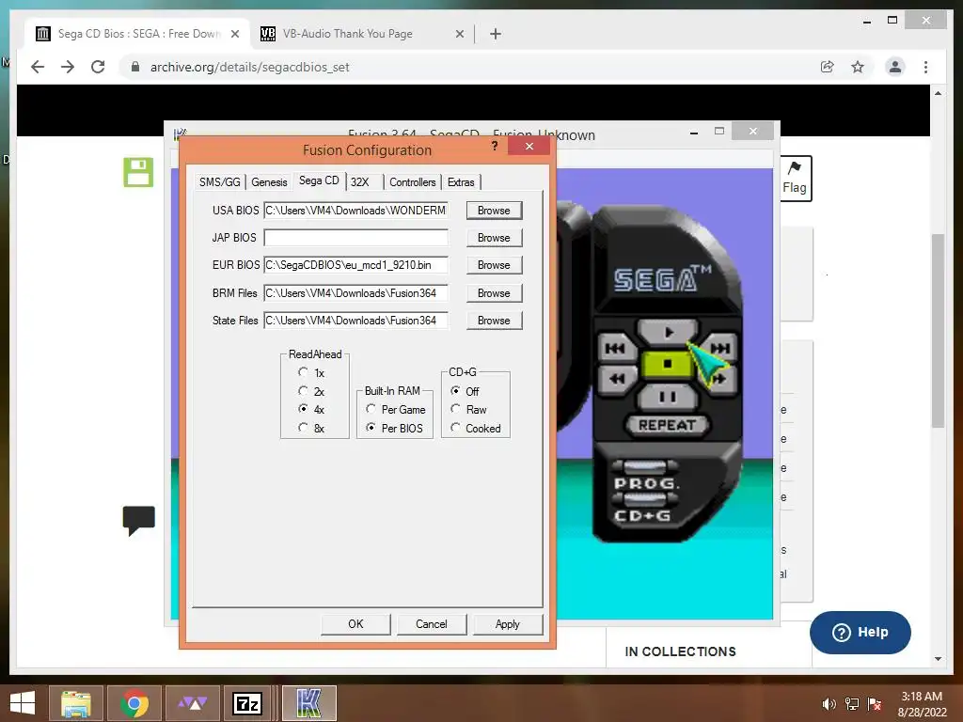963x722 pixels.
Task: Open the Extras tab
Action: pos(461,182)
